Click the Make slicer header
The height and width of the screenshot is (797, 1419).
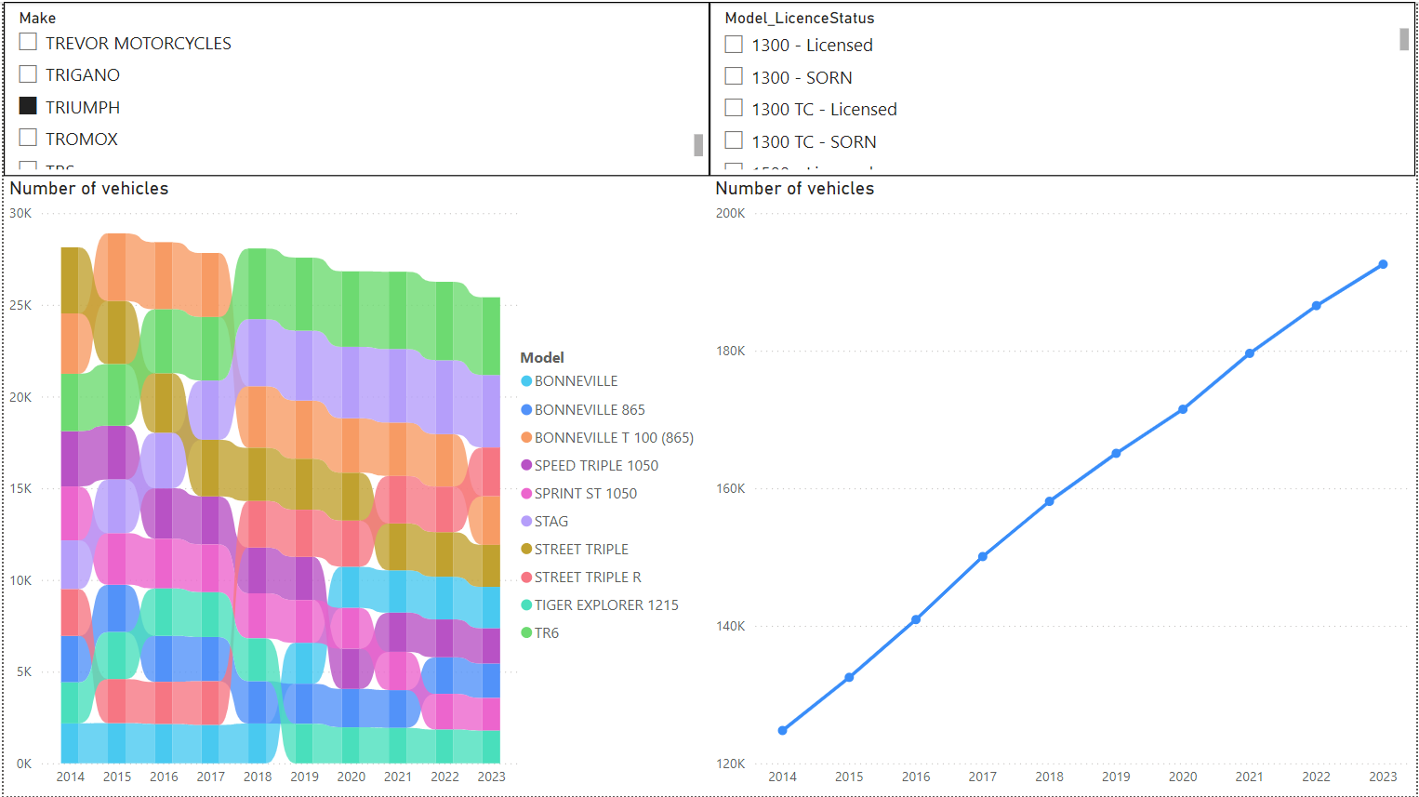37,18
